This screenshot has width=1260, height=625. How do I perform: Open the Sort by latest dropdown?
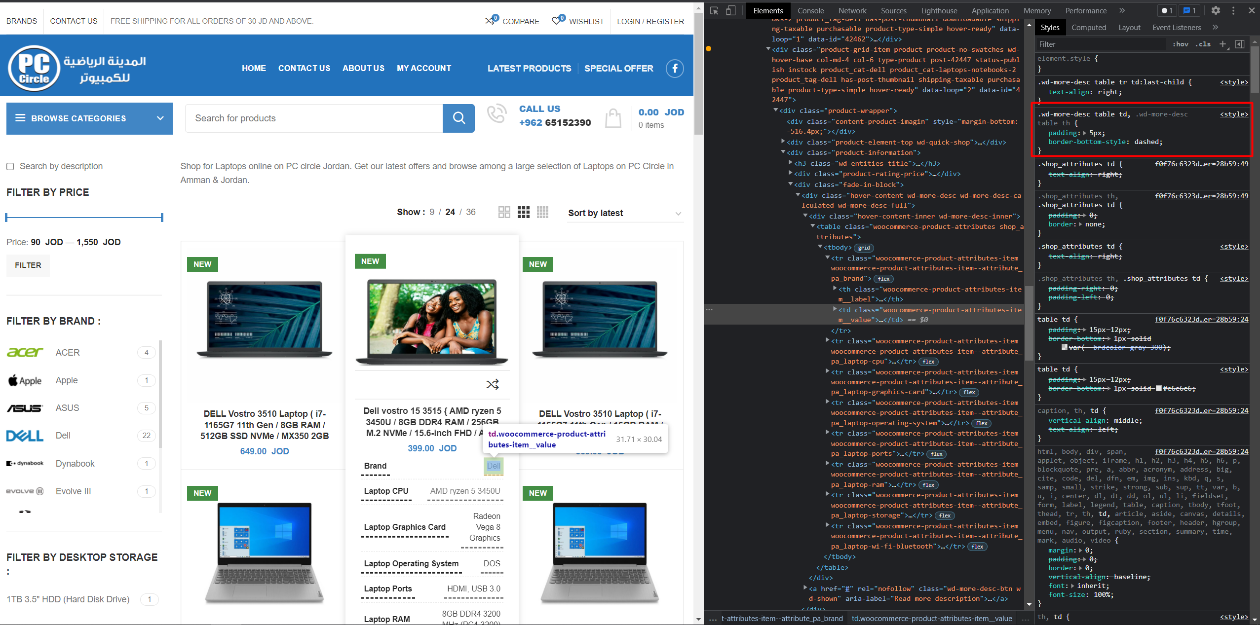[625, 213]
